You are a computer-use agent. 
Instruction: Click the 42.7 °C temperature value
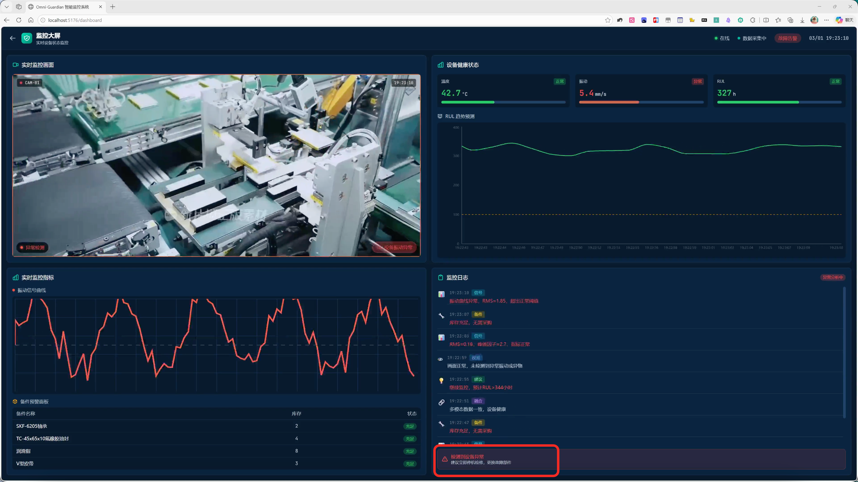coord(454,93)
